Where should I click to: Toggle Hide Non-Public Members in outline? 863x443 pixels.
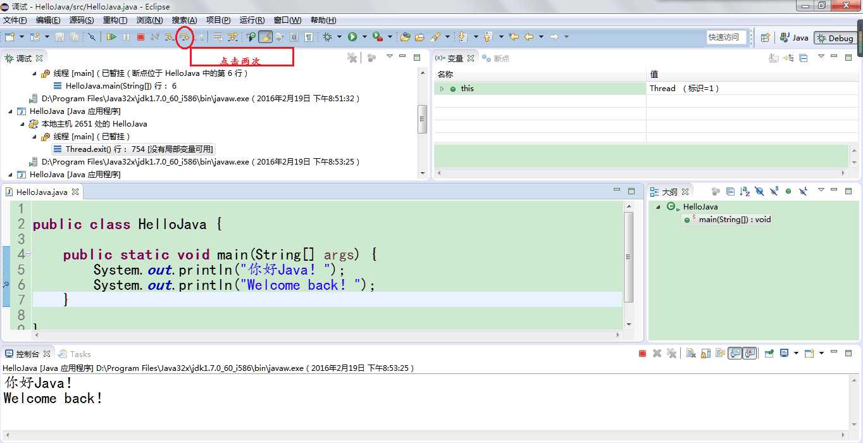788,191
